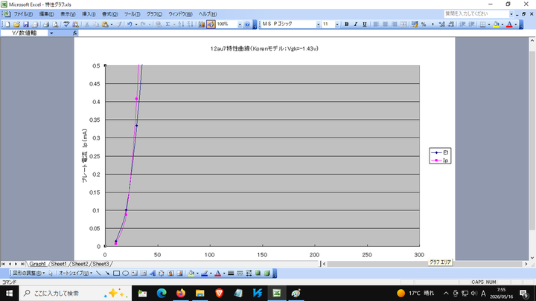Click the Undo arrow icon

point(130,25)
